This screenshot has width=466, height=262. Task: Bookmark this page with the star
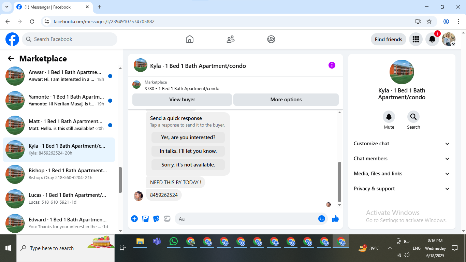pos(429,21)
